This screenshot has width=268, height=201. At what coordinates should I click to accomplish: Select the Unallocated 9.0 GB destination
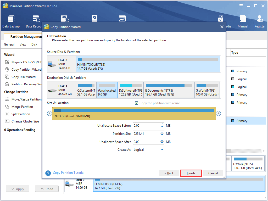coord(107,90)
